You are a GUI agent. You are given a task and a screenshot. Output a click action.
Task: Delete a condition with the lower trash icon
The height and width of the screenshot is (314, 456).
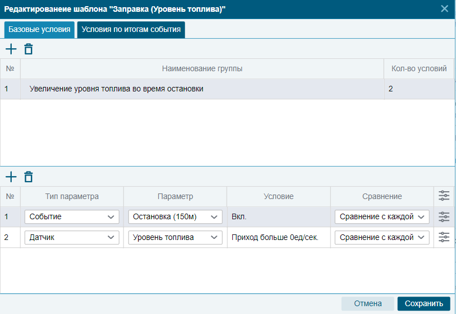(28, 177)
